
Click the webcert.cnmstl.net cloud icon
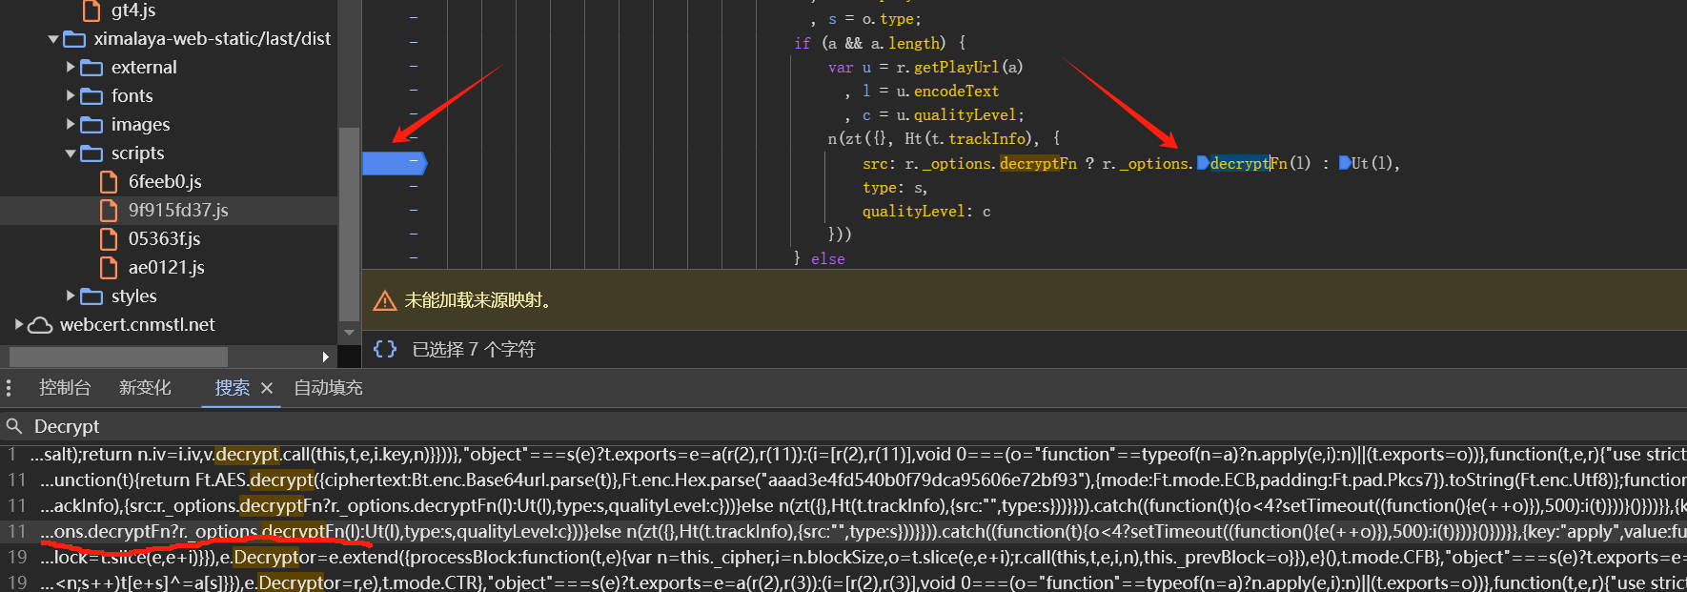click(x=40, y=325)
